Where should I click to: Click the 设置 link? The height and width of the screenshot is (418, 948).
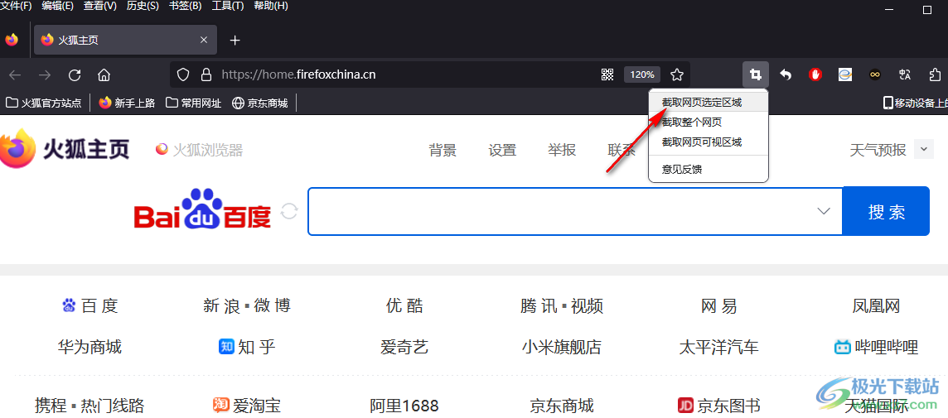click(502, 150)
